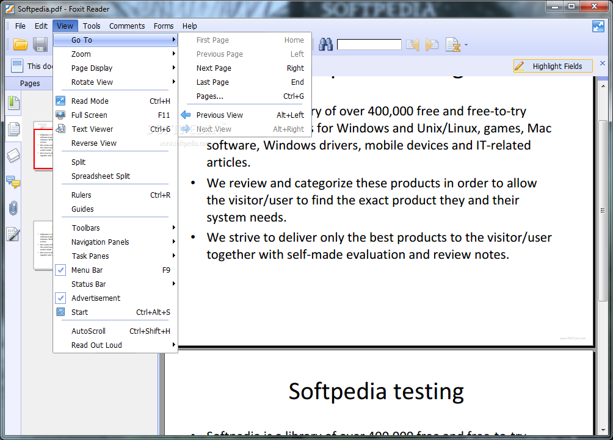Click the blue top-right corner icon

598,26
